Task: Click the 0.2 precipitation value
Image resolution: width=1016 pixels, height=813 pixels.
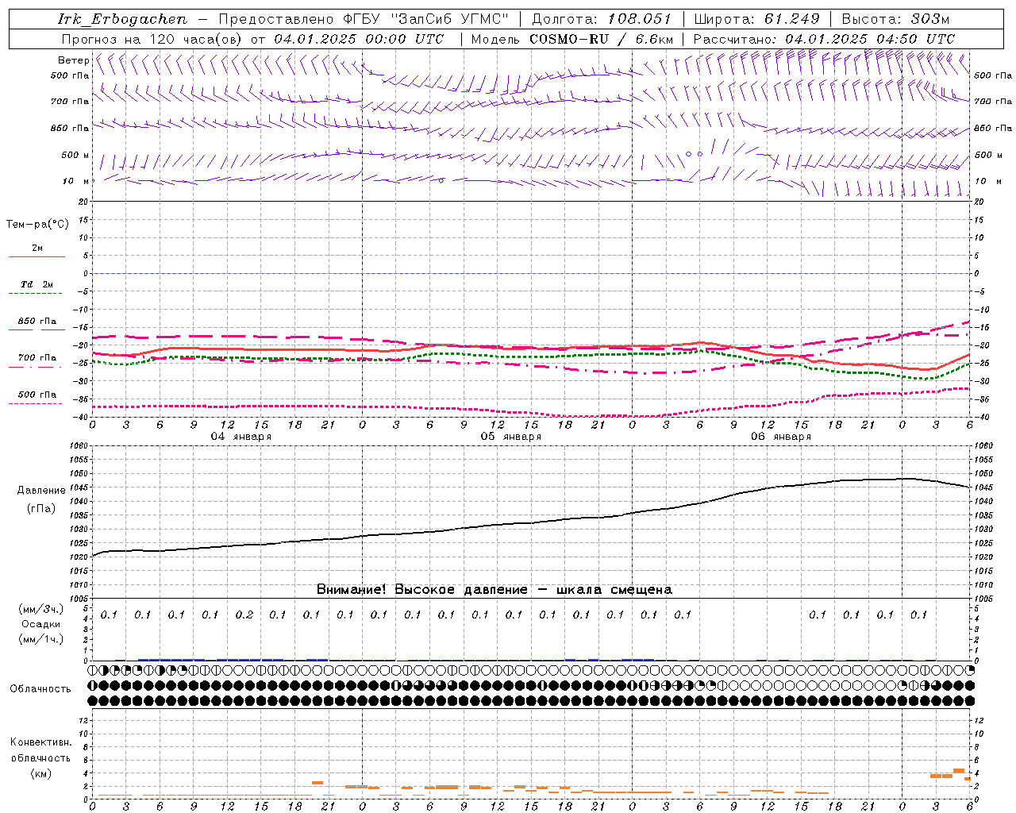Action: pos(244,615)
